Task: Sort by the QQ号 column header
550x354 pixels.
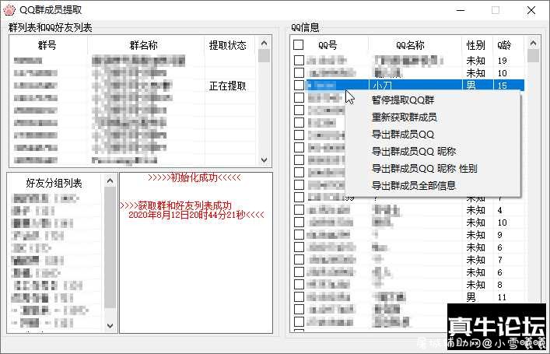Action: [x=328, y=45]
